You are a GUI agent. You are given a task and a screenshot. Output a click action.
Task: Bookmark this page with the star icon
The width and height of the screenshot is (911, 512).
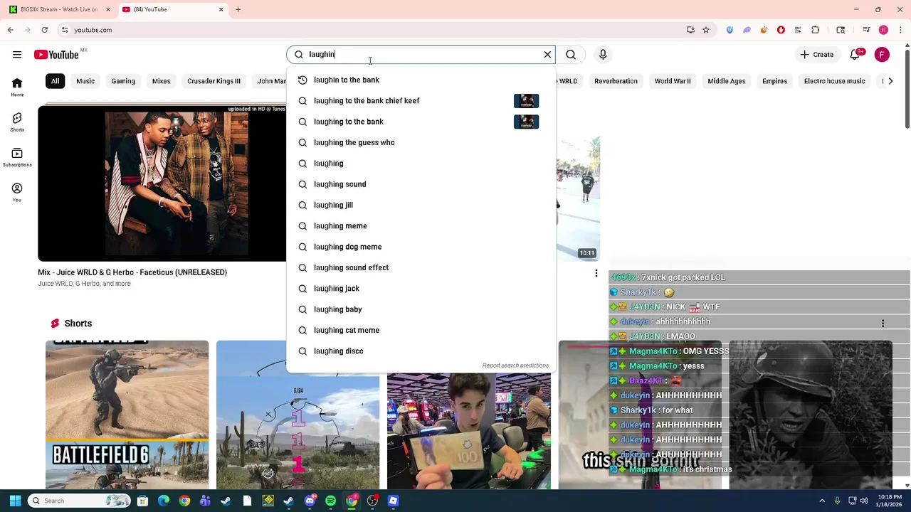pyautogui.click(x=706, y=30)
